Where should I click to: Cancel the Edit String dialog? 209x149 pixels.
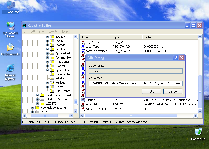[173, 91]
